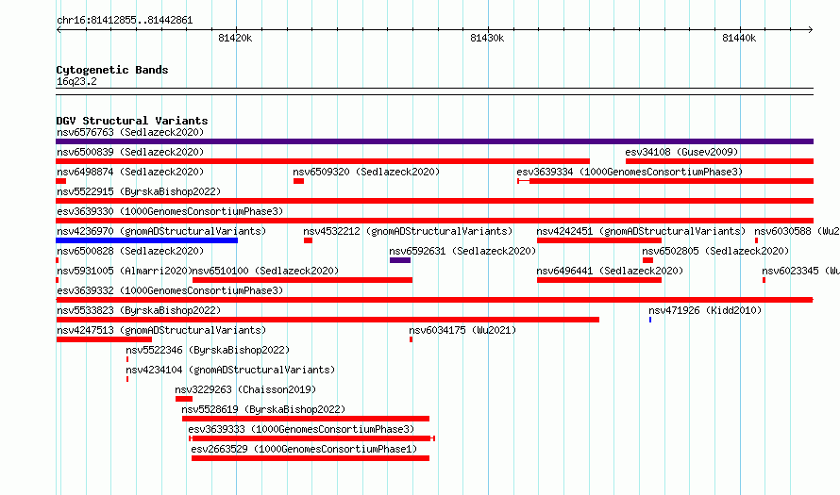The height and width of the screenshot is (495, 840).
Task: Open nsv5528619 (ByrskaBishop2022) label
Action: click(263, 409)
